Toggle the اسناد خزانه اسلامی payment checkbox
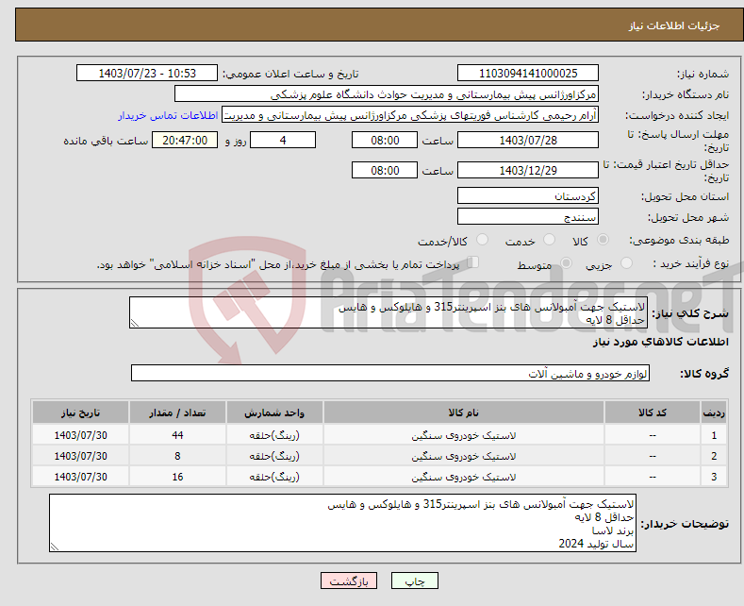Screen dimensions: 744x606 click(x=473, y=262)
